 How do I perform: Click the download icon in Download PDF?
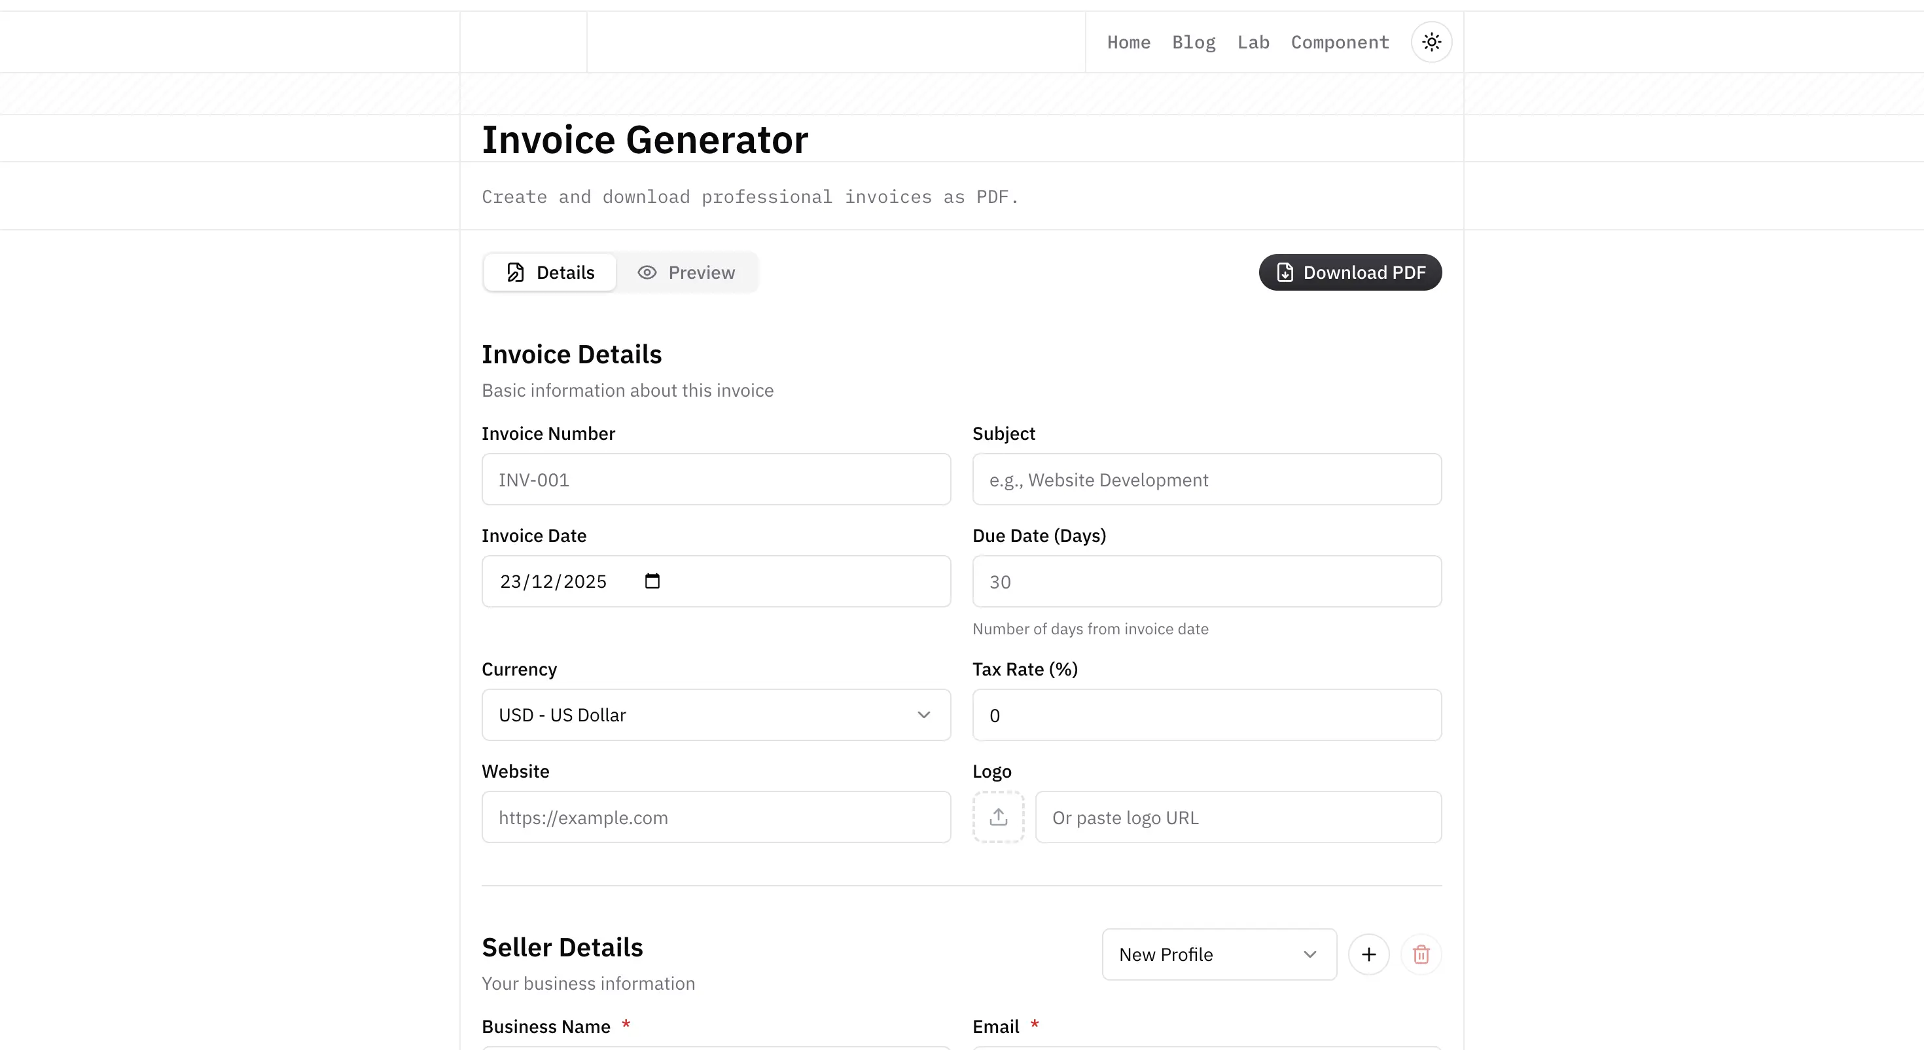[1285, 272]
